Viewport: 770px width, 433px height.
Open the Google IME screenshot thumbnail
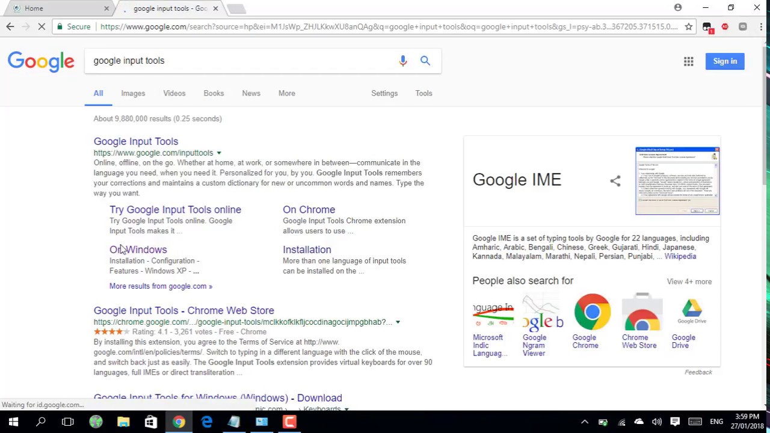point(677,181)
